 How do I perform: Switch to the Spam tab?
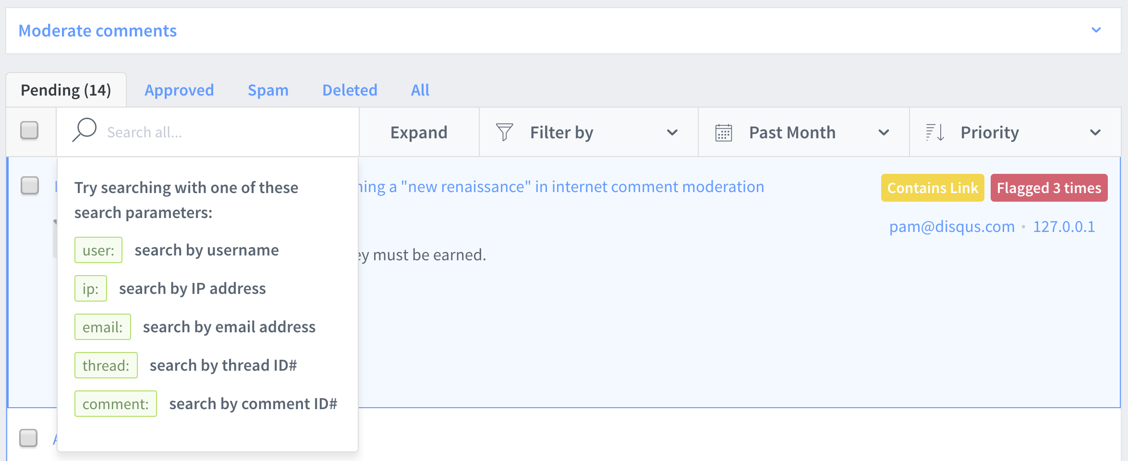pos(268,90)
